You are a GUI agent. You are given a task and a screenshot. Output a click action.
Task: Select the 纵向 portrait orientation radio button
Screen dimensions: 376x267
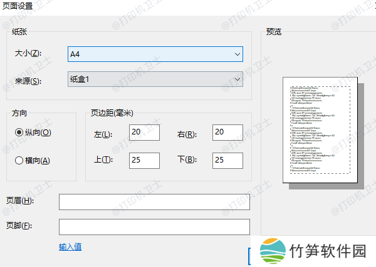coord(19,133)
